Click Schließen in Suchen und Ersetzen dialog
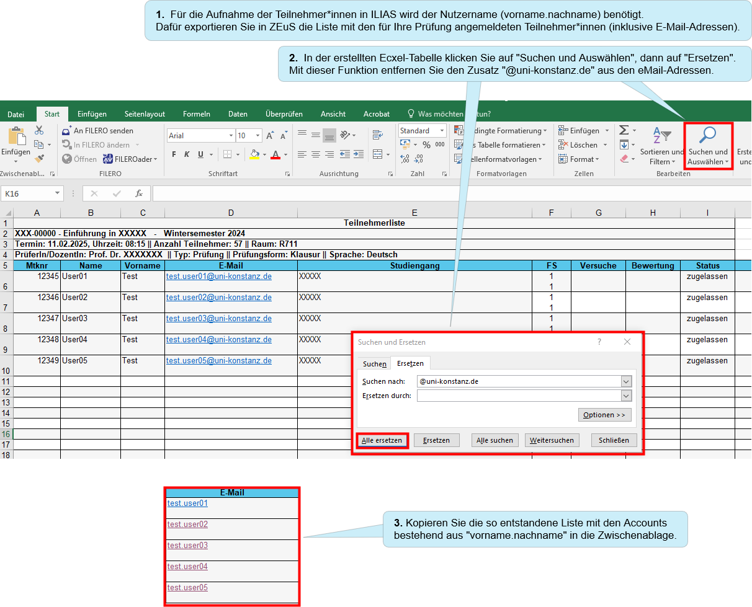Viewport: 752px width, 607px height. [614, 440]
